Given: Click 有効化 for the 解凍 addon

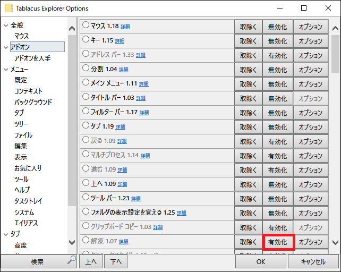Looking at the screenshot, I should point(277,242).
